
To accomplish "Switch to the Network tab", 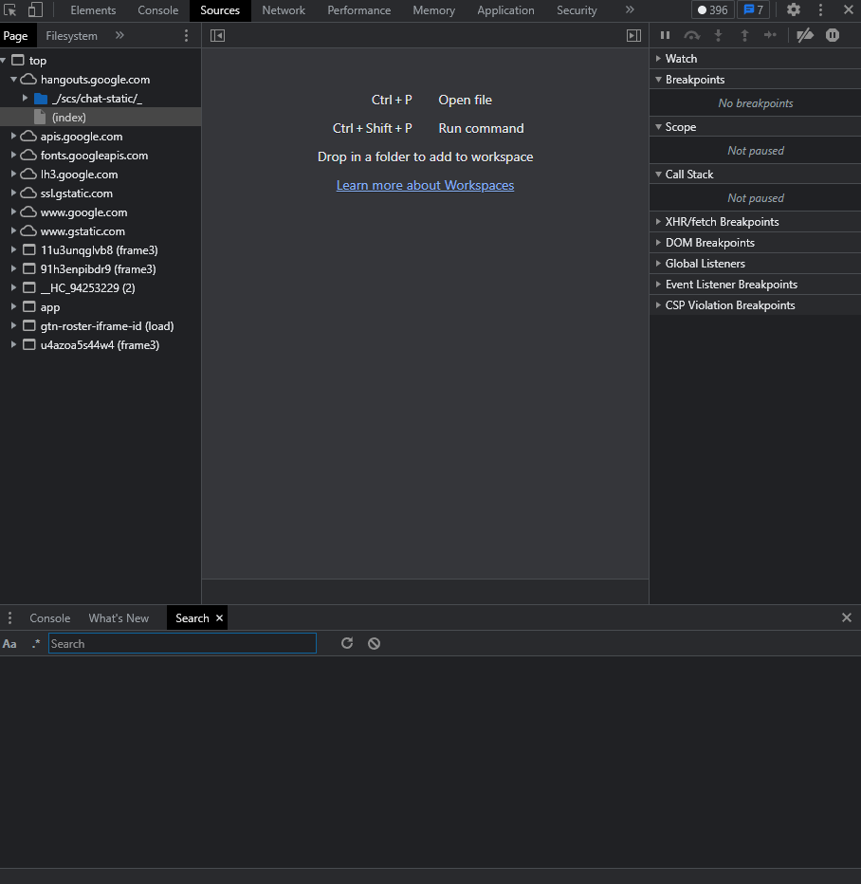I will [284, 10].
